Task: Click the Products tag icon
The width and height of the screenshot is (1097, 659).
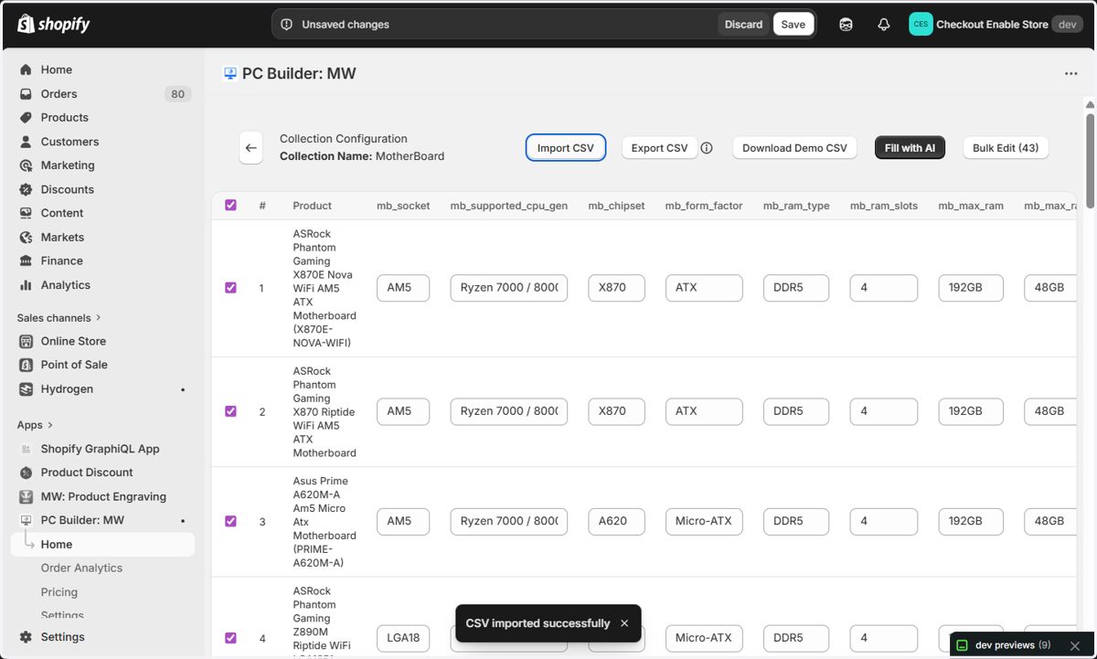Action: (26, 117)
